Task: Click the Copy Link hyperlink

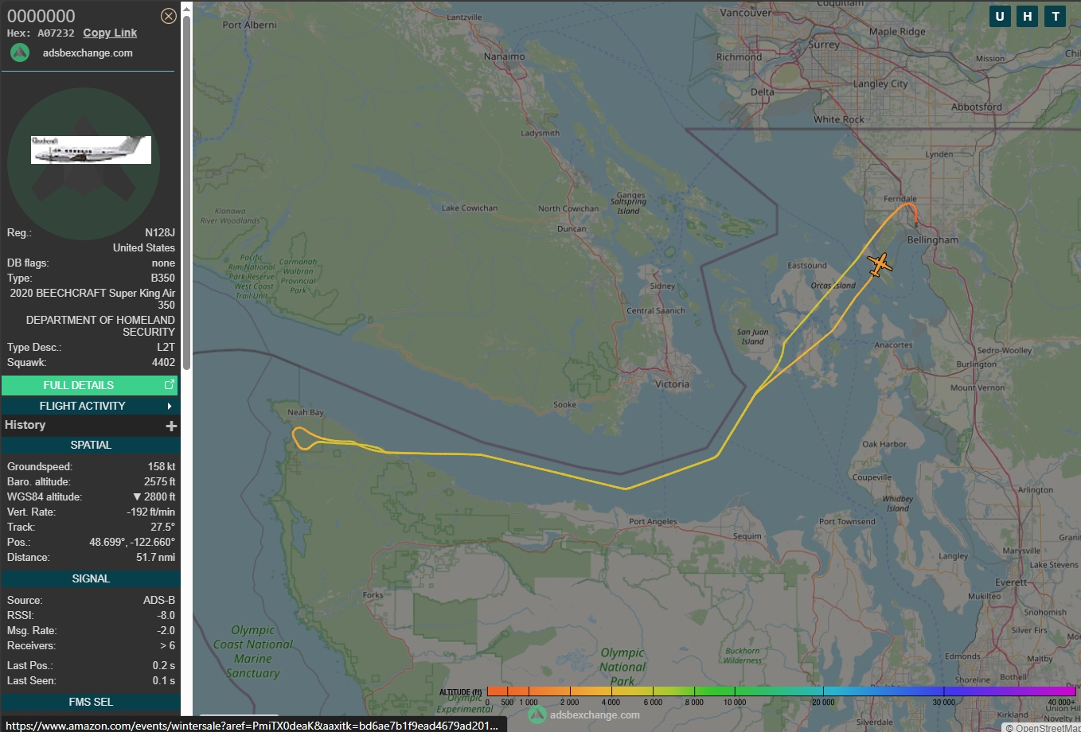Action: [x=110, y=33]
